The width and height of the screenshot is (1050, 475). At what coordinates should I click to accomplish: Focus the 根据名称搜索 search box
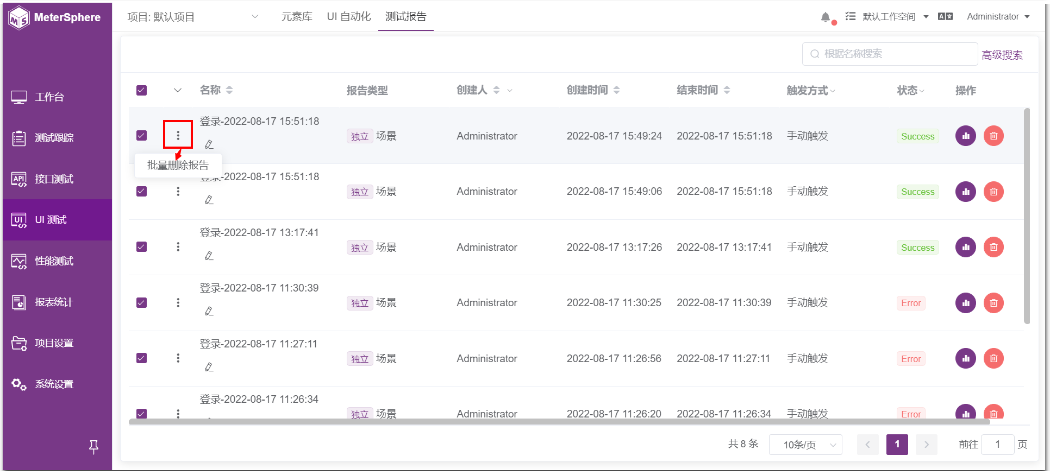890,54
